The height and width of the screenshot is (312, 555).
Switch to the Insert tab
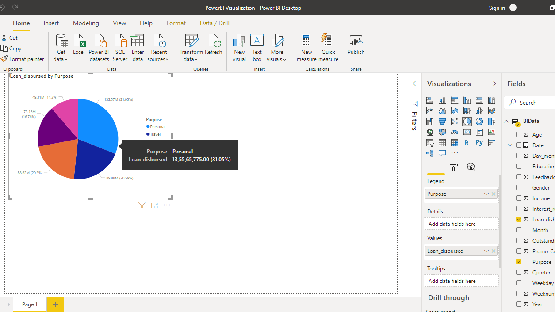(51, 23)
